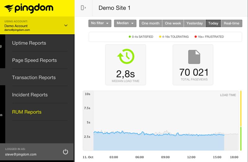The height and width of the screenshot is (162, 248).
Task: Open the No filter dropdown
Action: (x=100, y=23)
